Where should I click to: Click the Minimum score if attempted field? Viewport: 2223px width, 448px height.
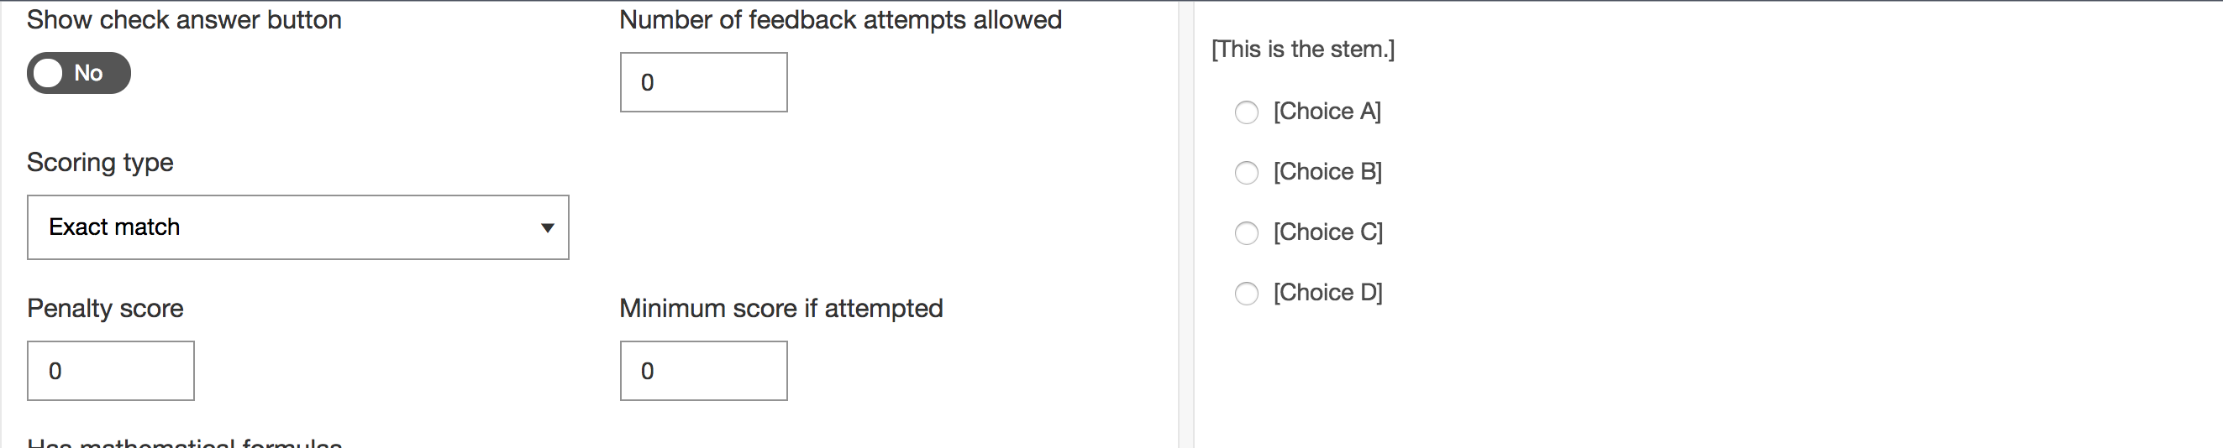point(703,372)
